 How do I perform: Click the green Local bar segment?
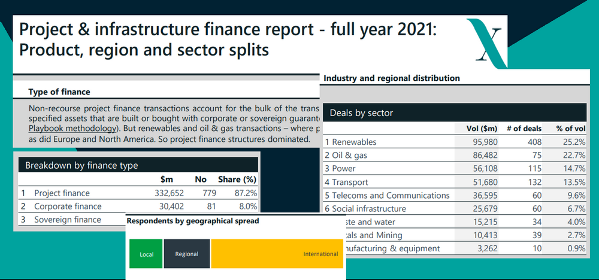point(146,254)
